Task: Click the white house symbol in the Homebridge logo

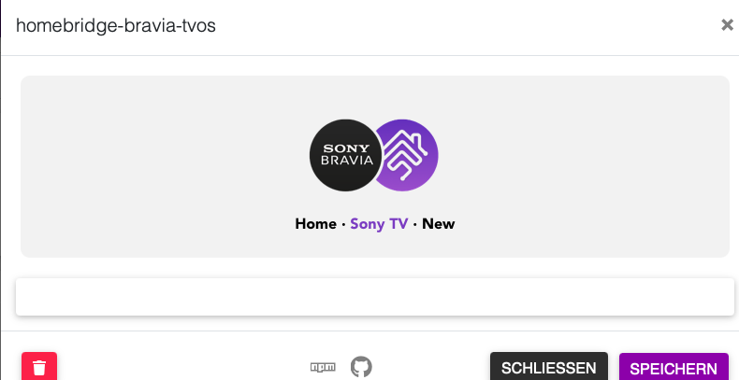Action: 406,155
